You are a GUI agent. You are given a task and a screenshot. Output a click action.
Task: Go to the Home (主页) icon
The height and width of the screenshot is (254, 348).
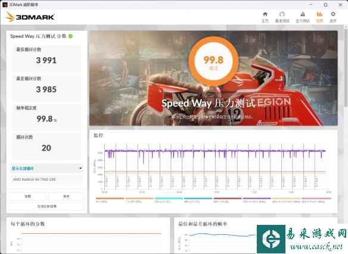[x=265, y=14]
